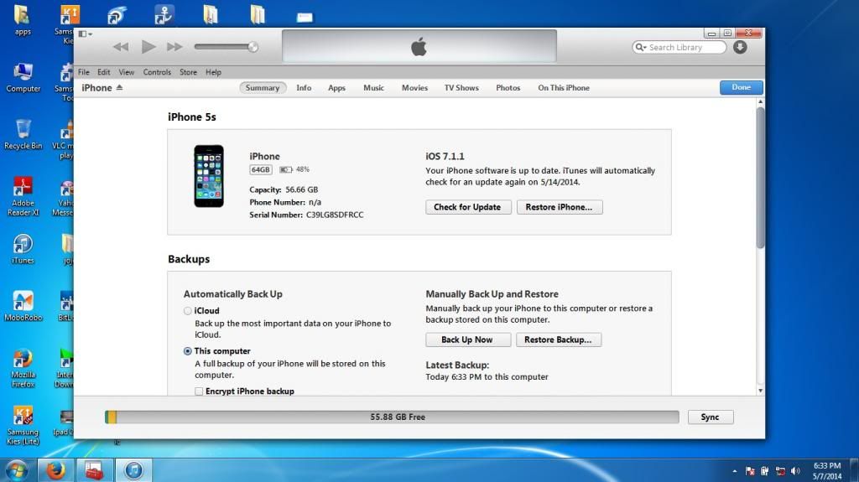Image resolution: width=859 pixels, height=482 pixels.
Task: Open iTunes desktop shortcut
Action: coord(23,249)
